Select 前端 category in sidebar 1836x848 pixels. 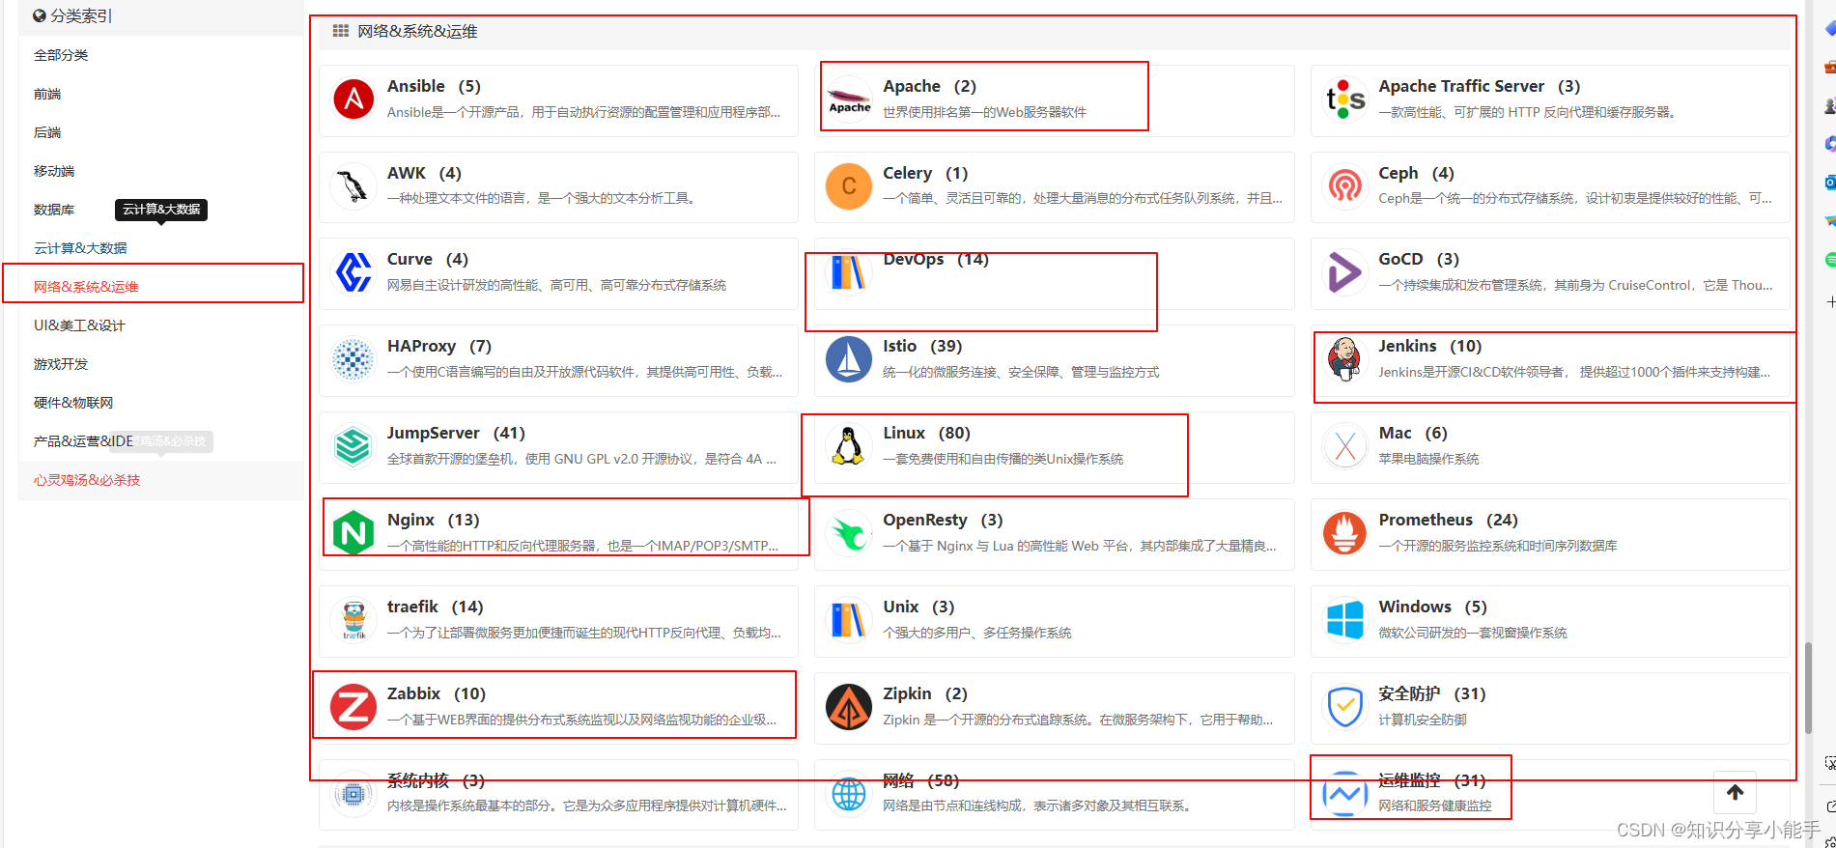tap(47, 94)
